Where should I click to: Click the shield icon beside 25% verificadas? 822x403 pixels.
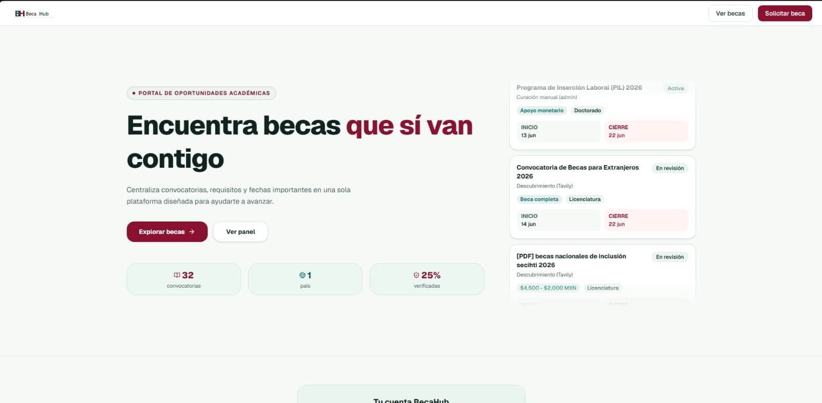416,275
